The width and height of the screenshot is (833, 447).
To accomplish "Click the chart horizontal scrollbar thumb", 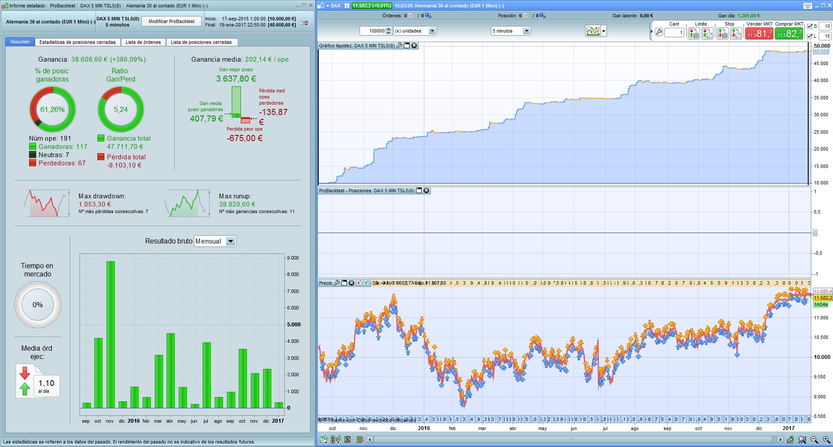I will (x=573, y=440).
